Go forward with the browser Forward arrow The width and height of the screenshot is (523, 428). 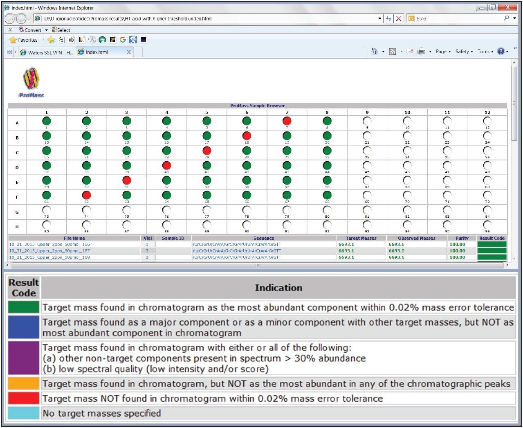pyautogui.click(x=21, y=19)
